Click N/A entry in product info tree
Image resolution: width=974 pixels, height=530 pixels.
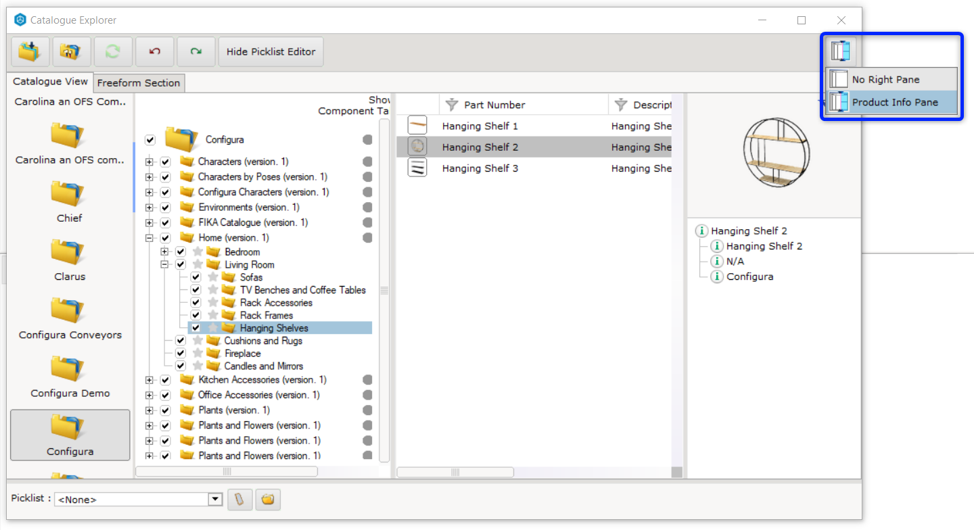point(735,261)
